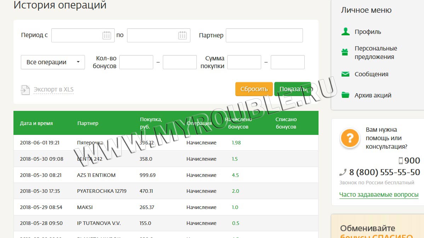The image size is (424, 238).
Task: Open the start date calendar icon
Action: point(107,35)
